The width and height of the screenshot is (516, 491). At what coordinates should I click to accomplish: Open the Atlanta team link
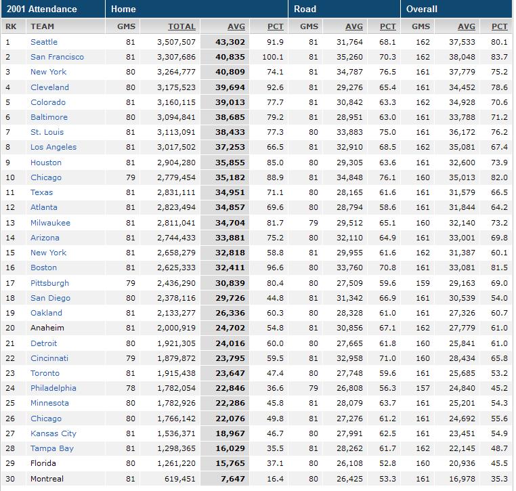44,207
